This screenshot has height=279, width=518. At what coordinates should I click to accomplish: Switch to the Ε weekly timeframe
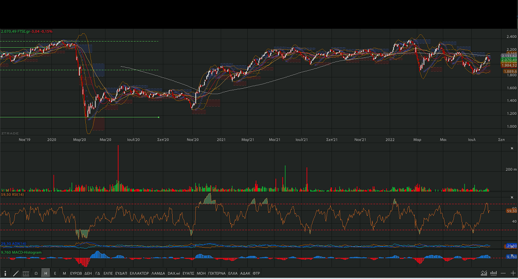click(55, 274)
